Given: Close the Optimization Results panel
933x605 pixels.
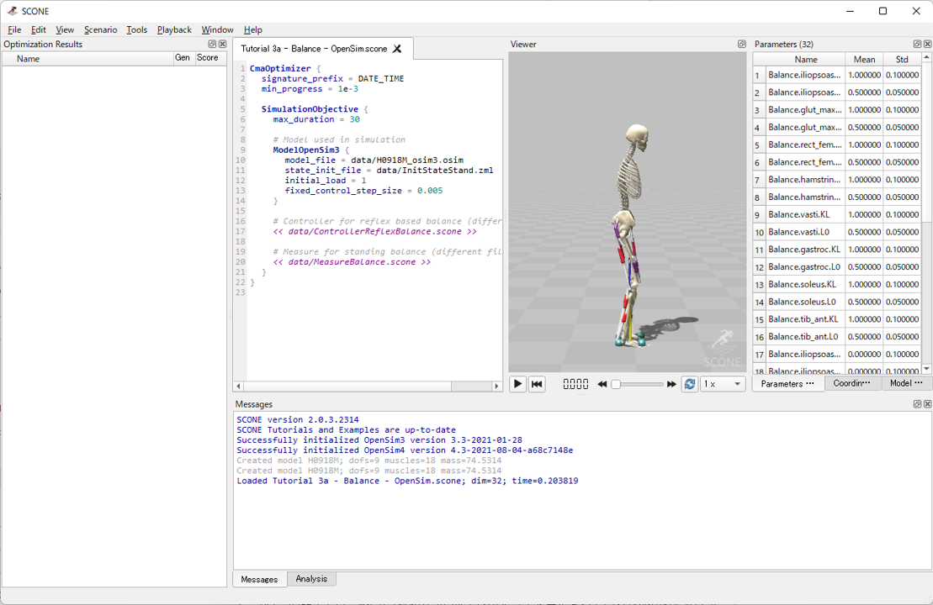Looking at the screenshot, I should tap(223, 45).
